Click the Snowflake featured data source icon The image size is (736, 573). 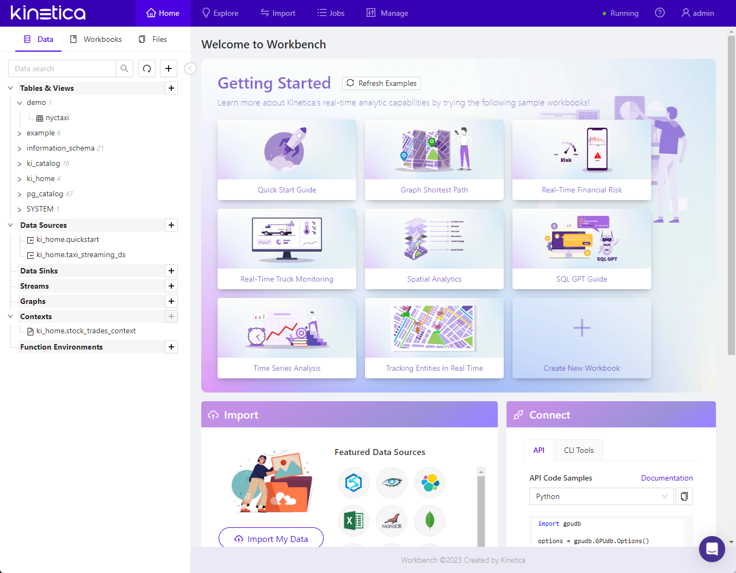(x=354, y=483)
